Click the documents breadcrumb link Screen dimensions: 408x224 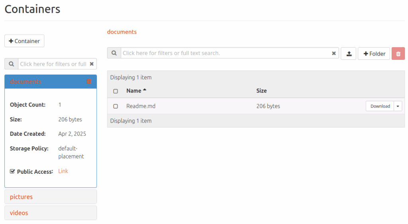point(122,32)
